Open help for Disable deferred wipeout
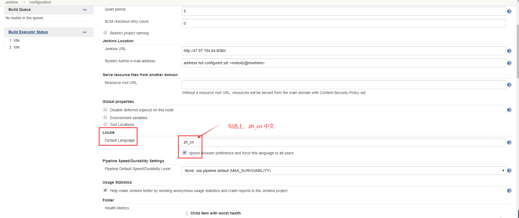The width and height of the screenshot is (519, 218). click(x=509, y=110)
